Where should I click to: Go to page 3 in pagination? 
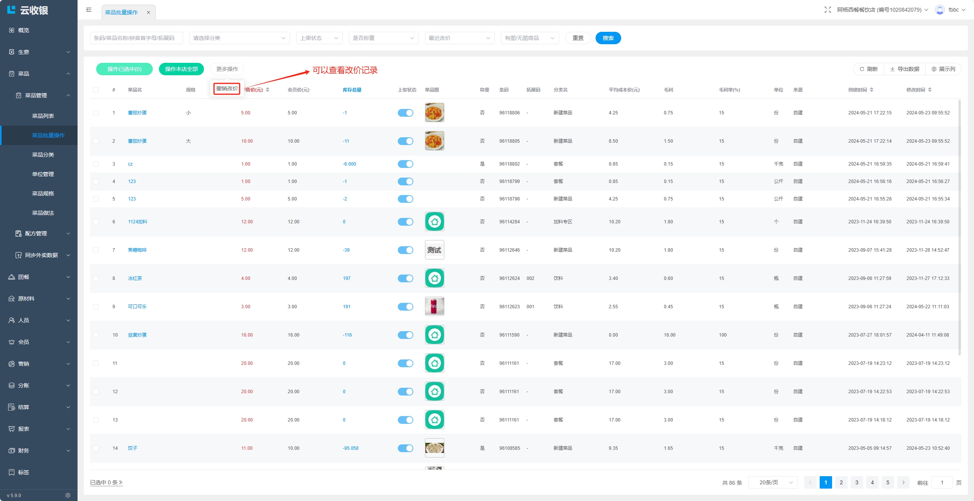point(857,482)
